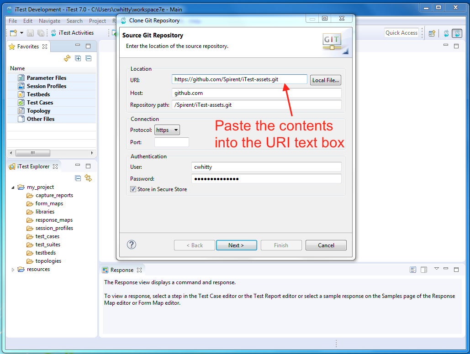Click the Response view text-mode icon
Image resolution: width=470 pixels, height=354 pixels.
(x=413, y=270)
